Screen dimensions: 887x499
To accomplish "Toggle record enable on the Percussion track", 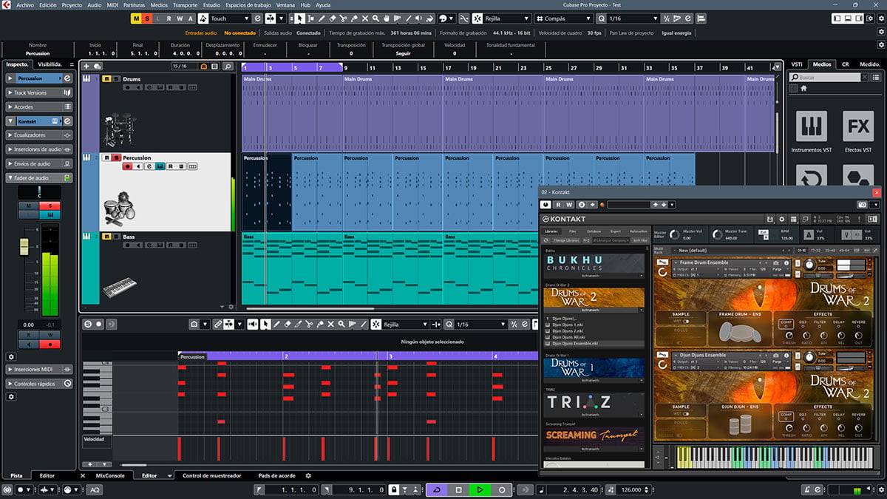I will 127,167.
